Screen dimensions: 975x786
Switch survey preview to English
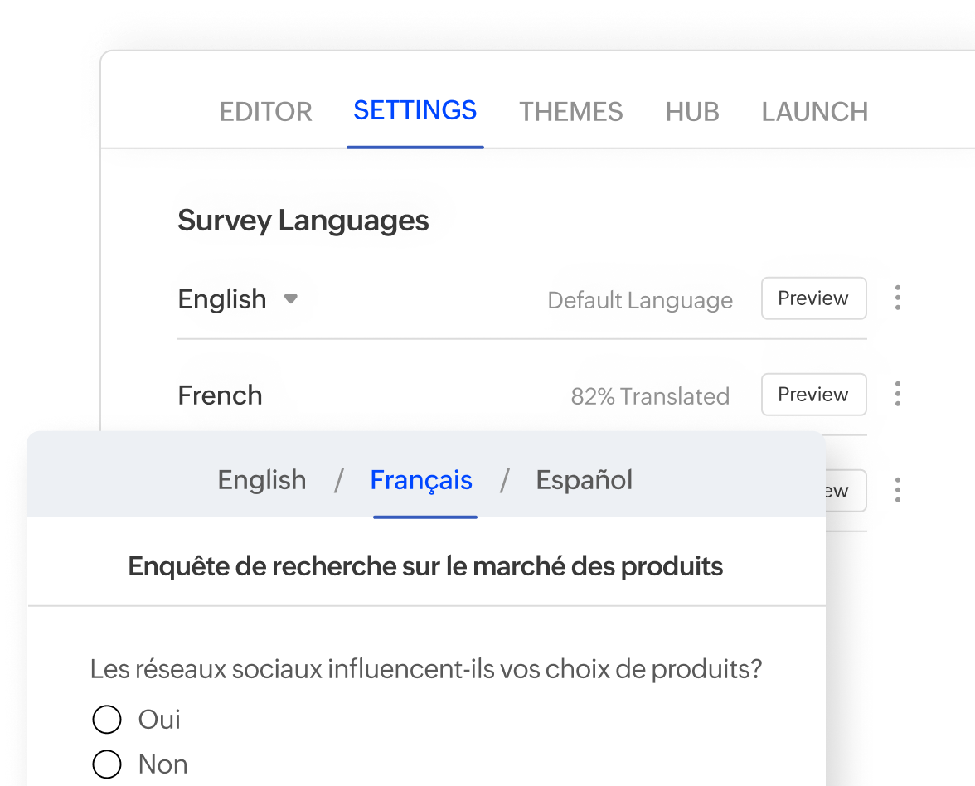pyautogui.click(x=261, y=479)
